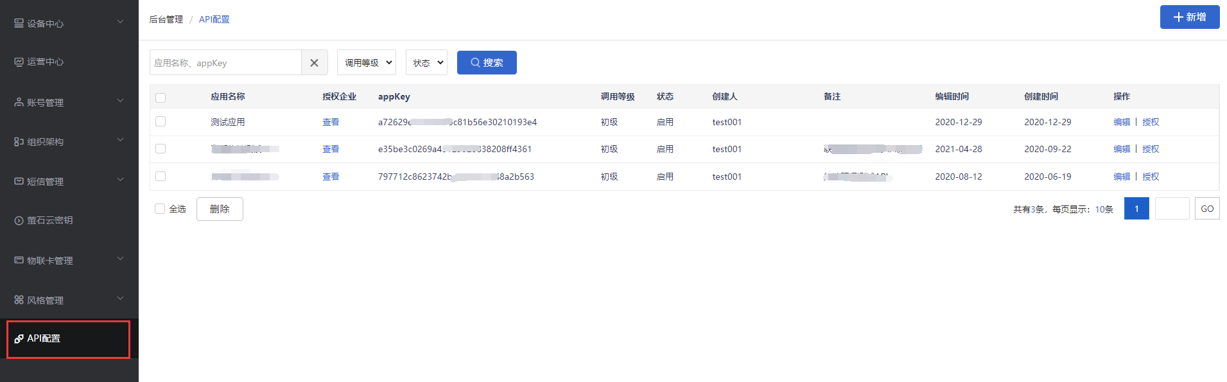
Task: Open 账号管理 menu label
Action: pos(45,103)
